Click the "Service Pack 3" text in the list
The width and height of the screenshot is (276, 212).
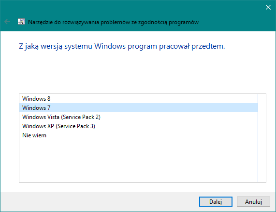75,126
